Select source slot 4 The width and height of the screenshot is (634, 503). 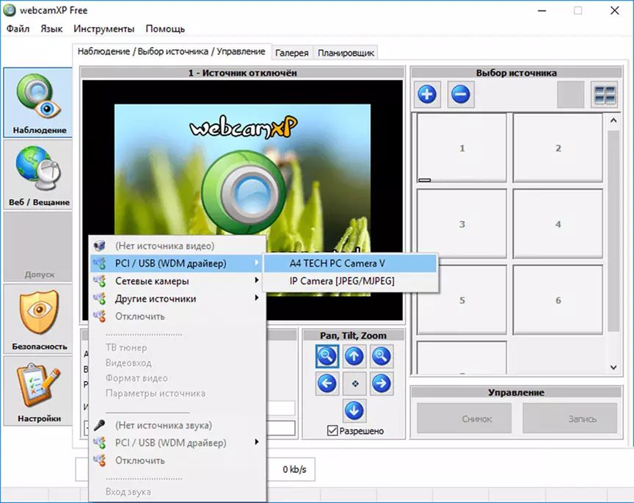coord(558,224)
